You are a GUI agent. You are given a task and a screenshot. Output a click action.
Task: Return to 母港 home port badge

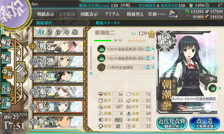21,72
